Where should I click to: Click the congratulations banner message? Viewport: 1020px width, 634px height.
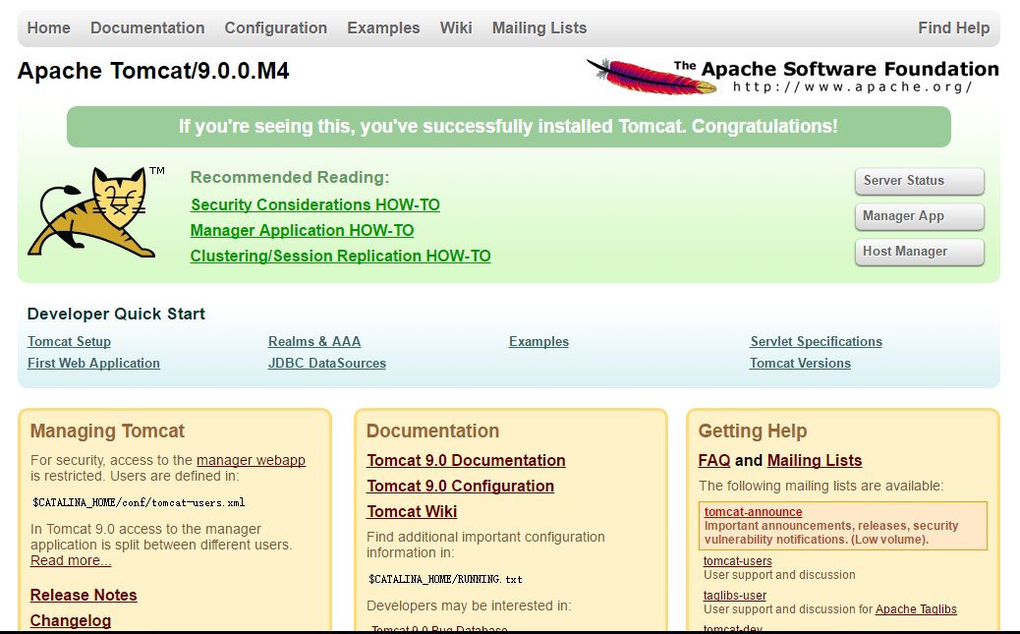[x=509, y=126]
